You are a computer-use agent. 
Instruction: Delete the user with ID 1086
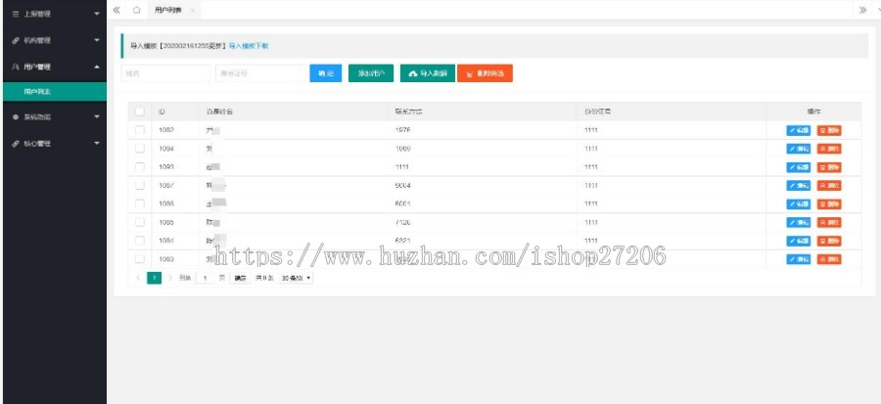(829, 204)
